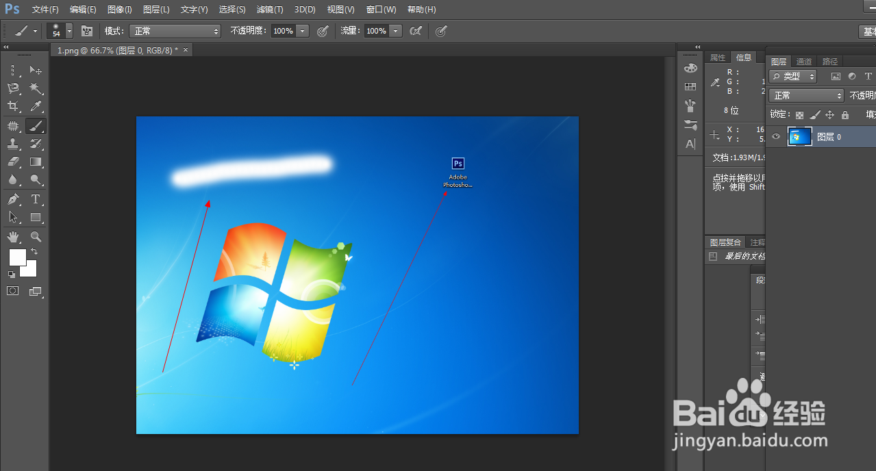876x471 pixels.
Task: Open the Brush Presets panel icon
Action: click(x=690, y=105)
